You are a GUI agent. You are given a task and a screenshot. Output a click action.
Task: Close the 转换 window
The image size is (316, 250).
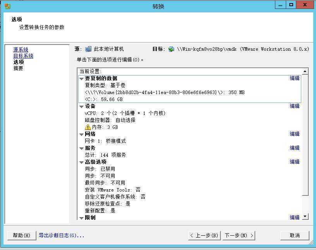[x=305, y=5]
